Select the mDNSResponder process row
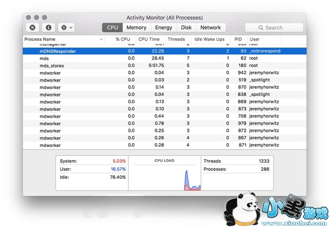 [164, 51]
